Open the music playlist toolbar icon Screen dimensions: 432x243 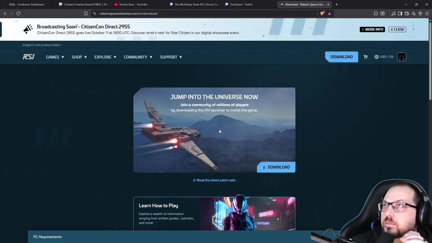393,13
